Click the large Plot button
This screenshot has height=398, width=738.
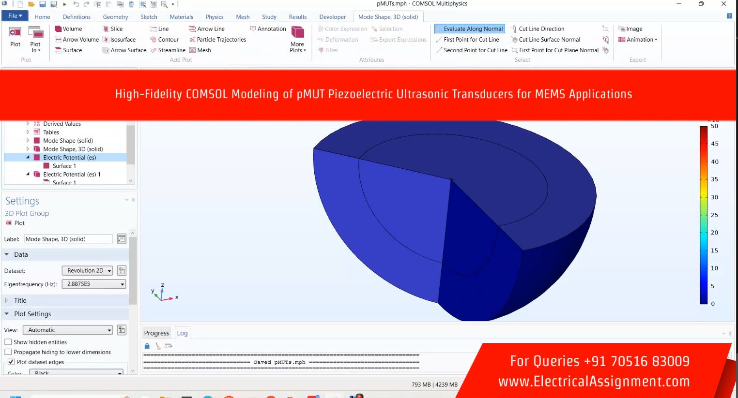click(x=15, y=37)
